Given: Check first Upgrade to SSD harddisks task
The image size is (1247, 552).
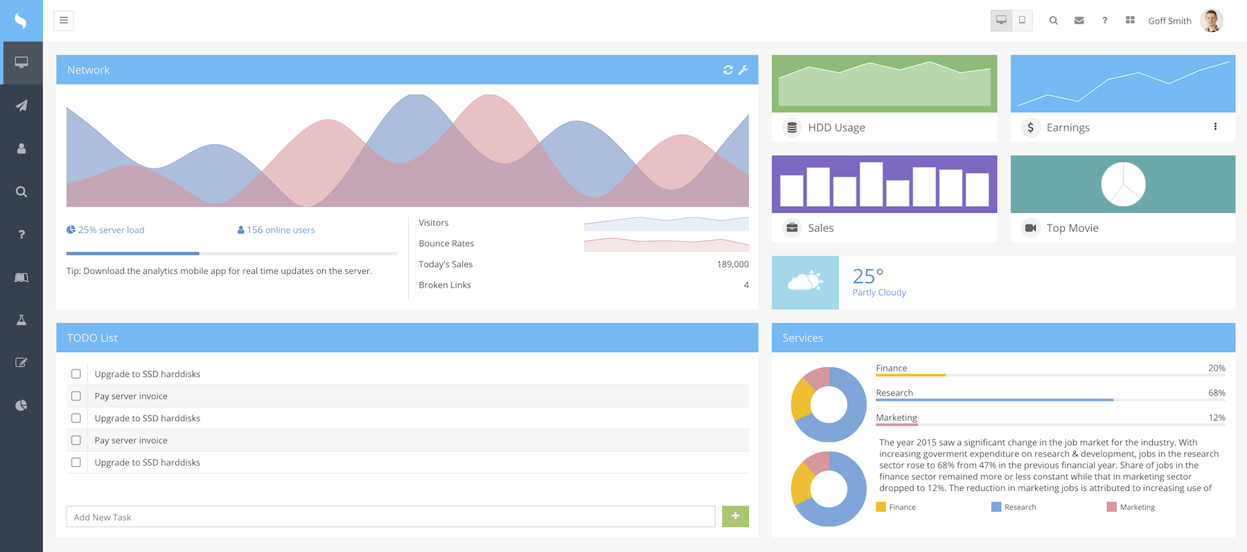Looking at the screenshot, I should pos(76,374).
